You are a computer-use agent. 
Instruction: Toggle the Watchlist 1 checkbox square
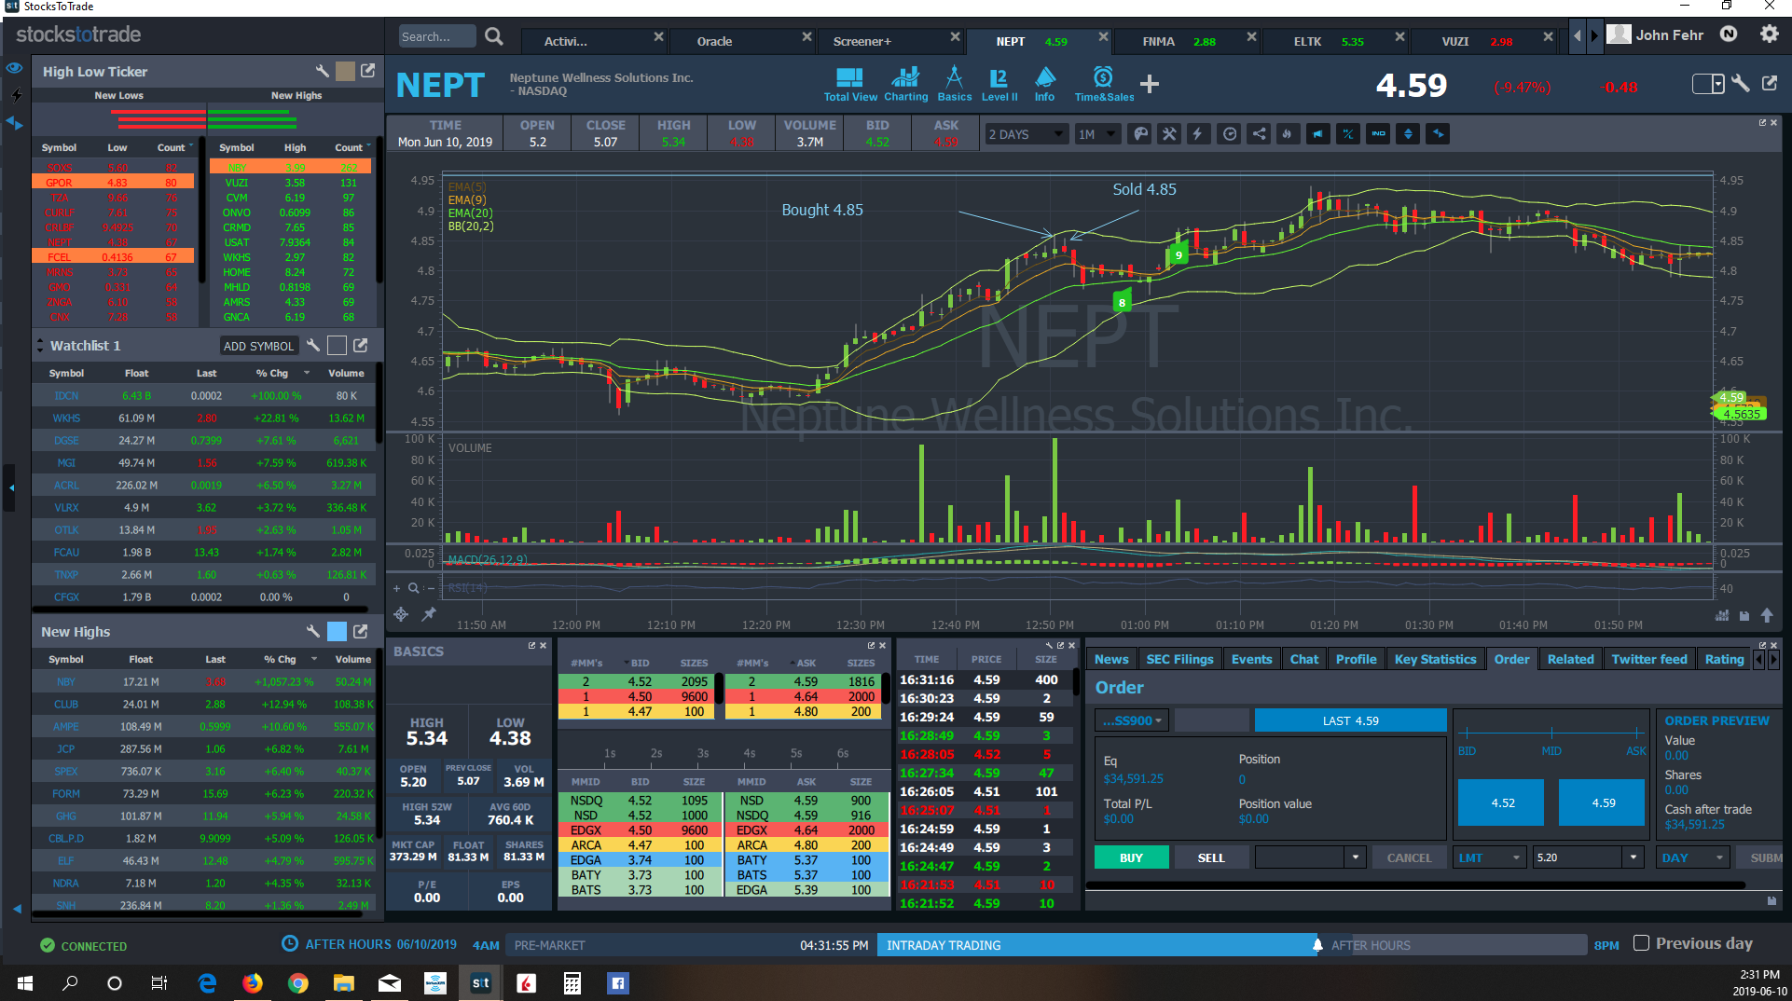337,346
